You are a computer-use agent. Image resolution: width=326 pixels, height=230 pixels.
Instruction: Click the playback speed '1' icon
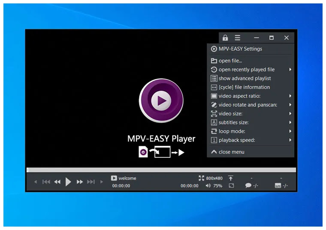coord(214,140)
